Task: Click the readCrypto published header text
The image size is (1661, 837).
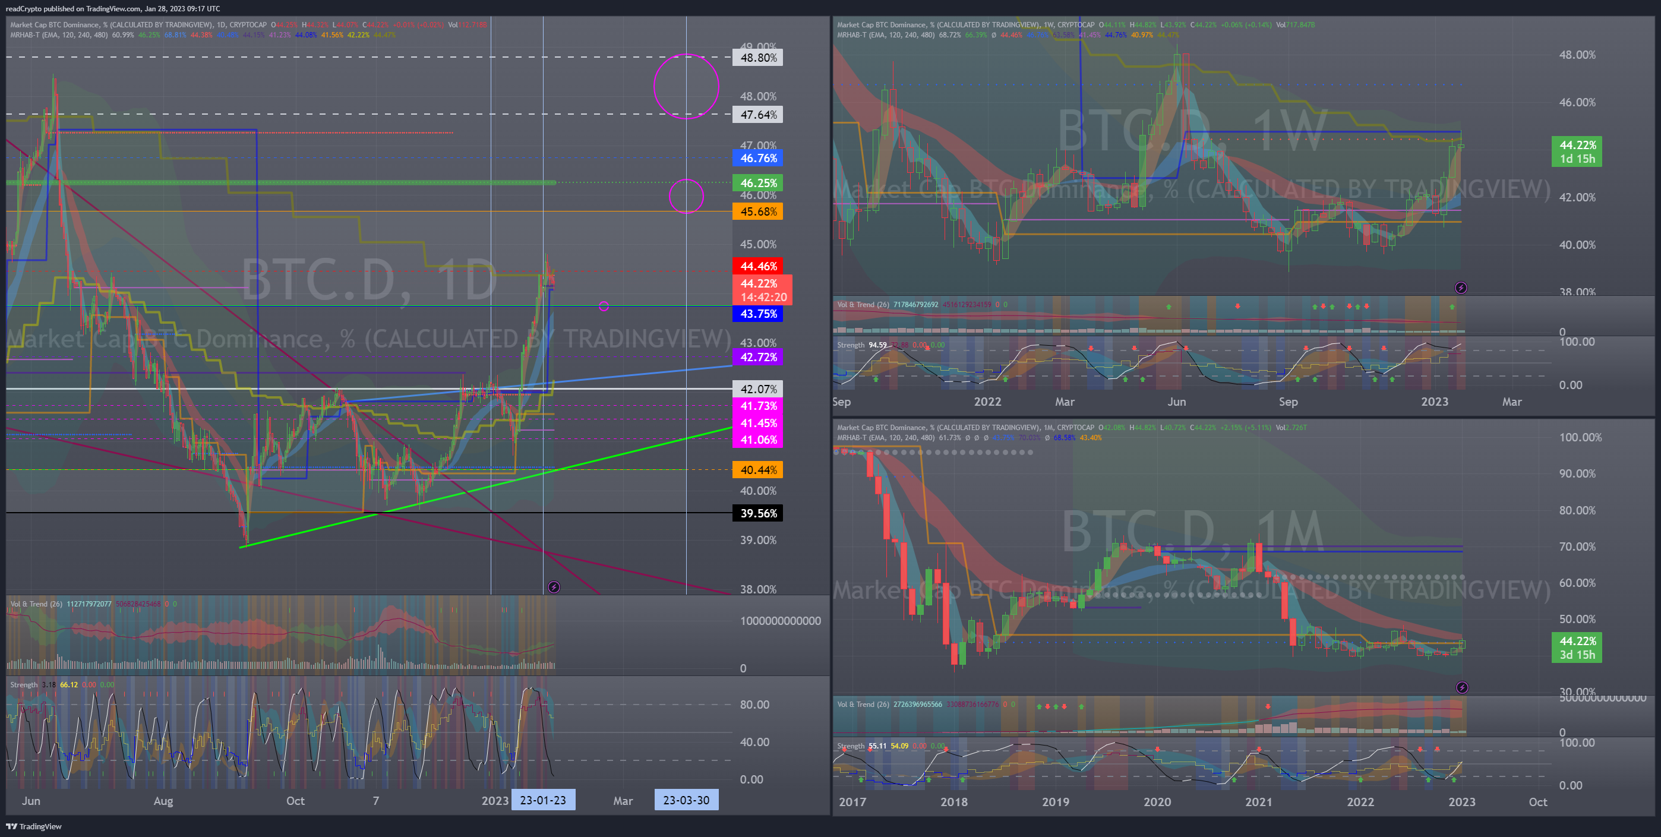Action: click(x=112, y=8)
